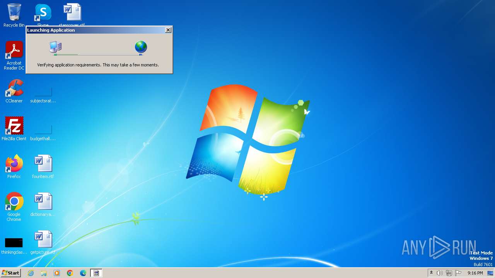Select the CCleaner desktop icon
495x278 pixels.
pyautogui.click(x=14, y=91)
